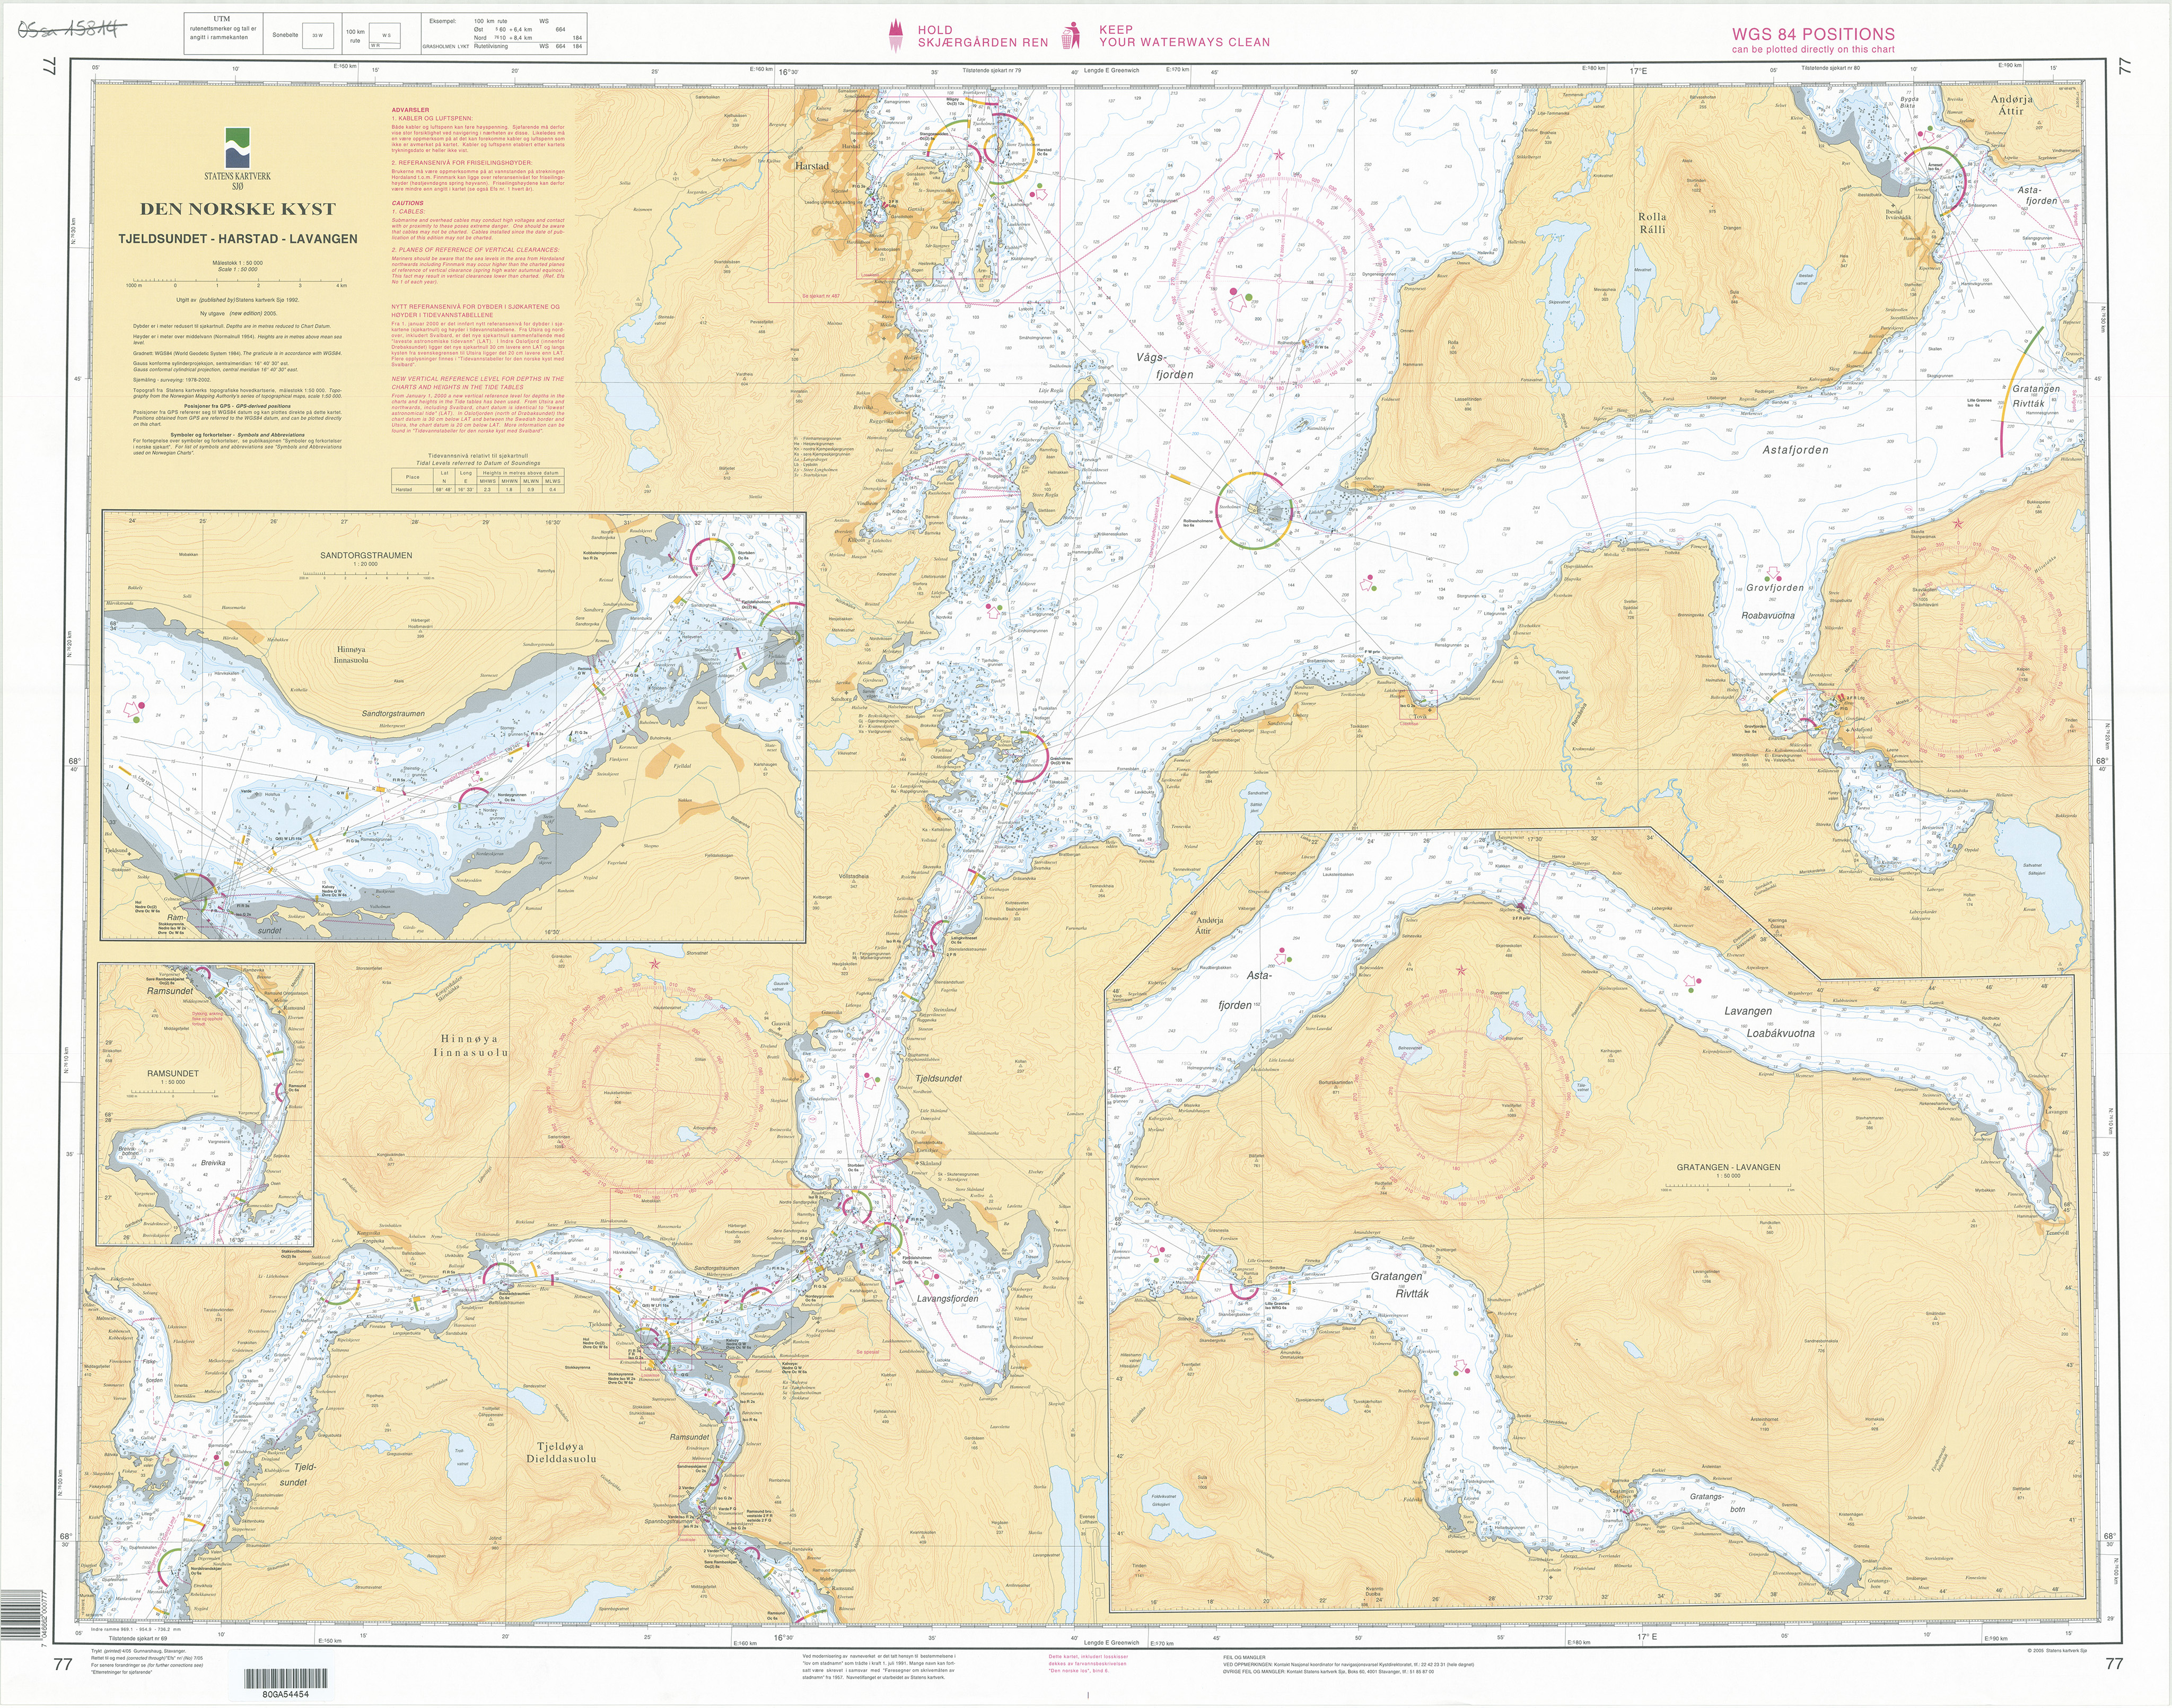Image resolution: width=2172 pixels, height=1708 pixels.
Task: Click the pink skjærgården trees icon
Action: pyautogui.click(x=895, y=36)
